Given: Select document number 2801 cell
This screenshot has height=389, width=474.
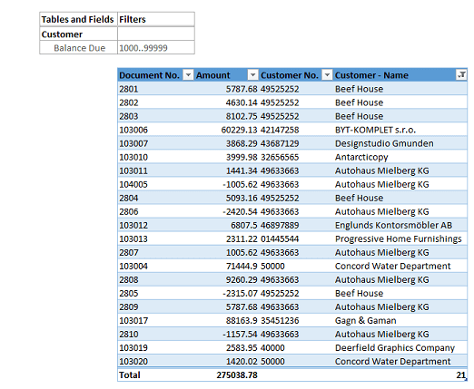Looking at the screenshot, I should [155, 89].
